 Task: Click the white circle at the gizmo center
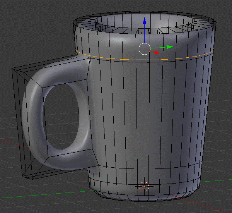click(x=145, y=49)
